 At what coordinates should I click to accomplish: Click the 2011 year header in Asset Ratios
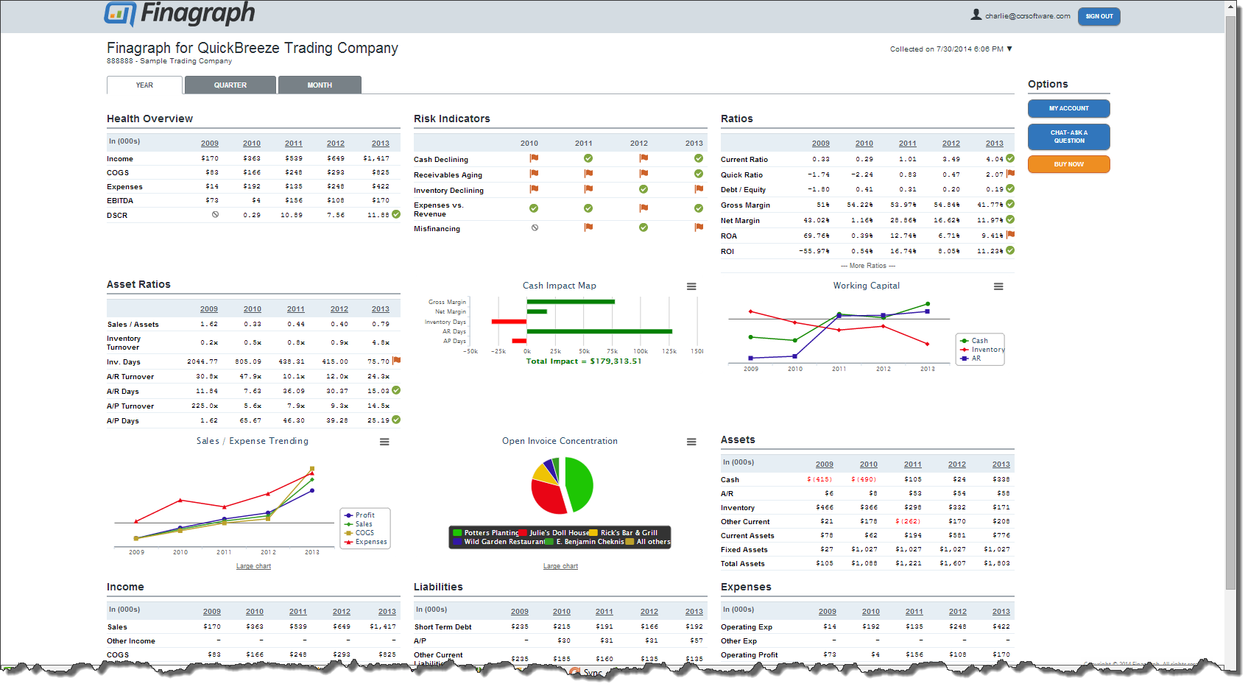295,309
